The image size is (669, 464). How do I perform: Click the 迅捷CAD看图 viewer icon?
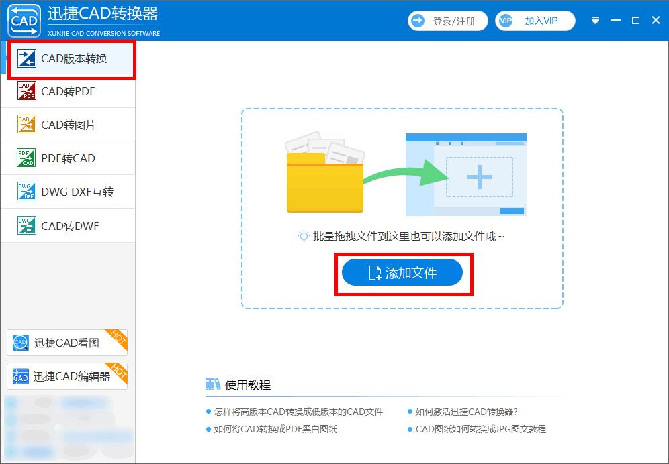[x=20, y=343]
